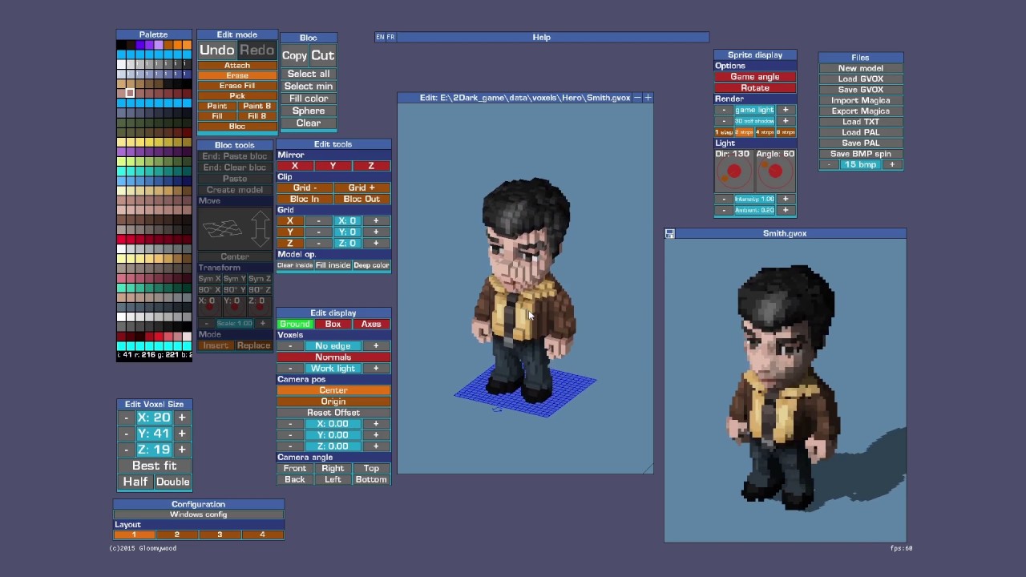Viewport: 1026px width, 577px height.
Task: Decrease the 15 bmp spin count
Action: [830, 164]
